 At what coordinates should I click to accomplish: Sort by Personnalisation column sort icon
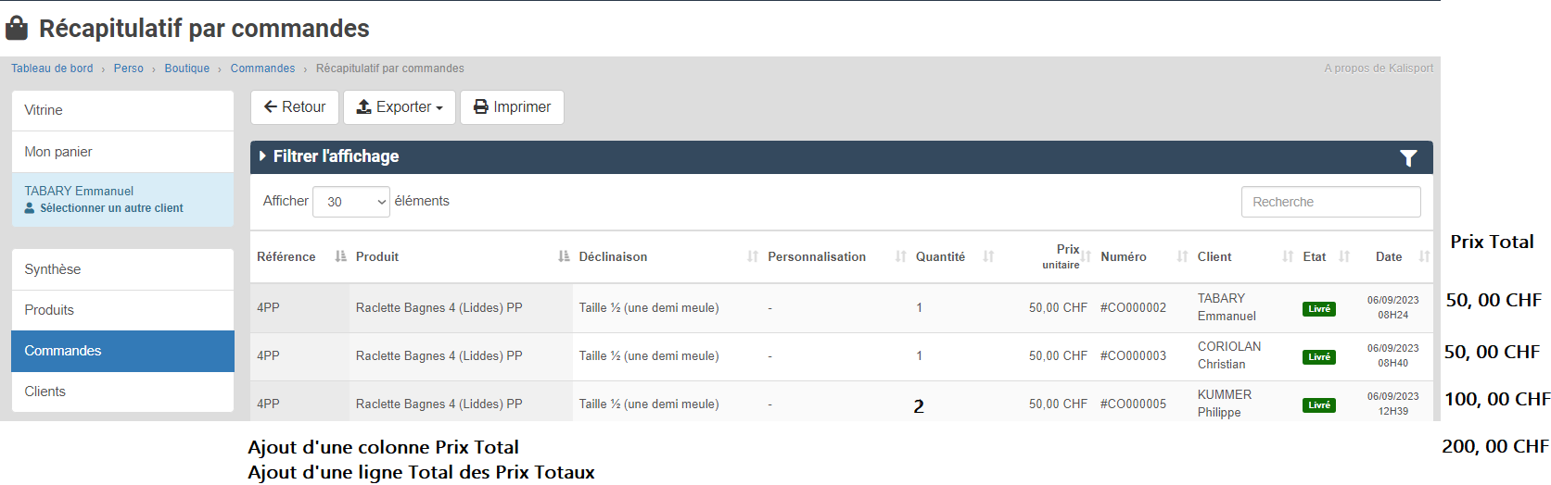click(x=900, y=256)
